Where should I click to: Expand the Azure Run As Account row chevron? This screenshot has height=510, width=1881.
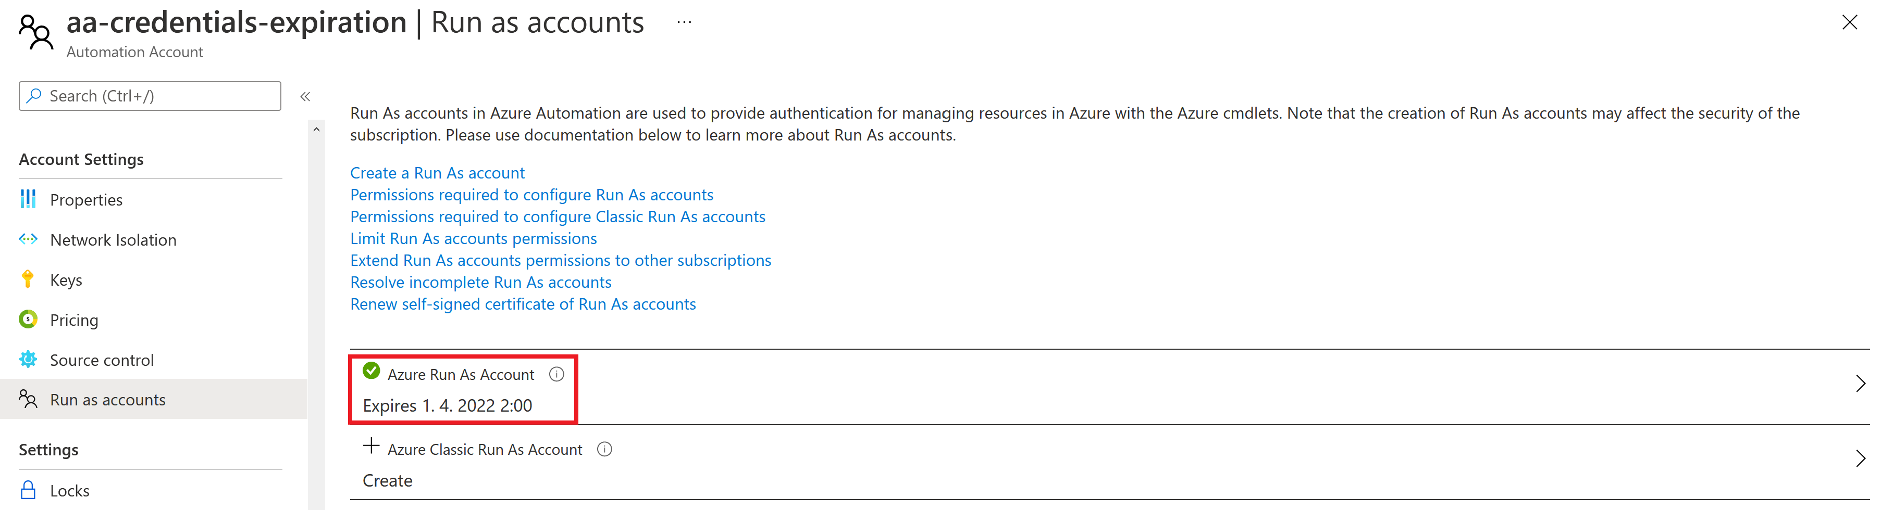[1860, 384]
